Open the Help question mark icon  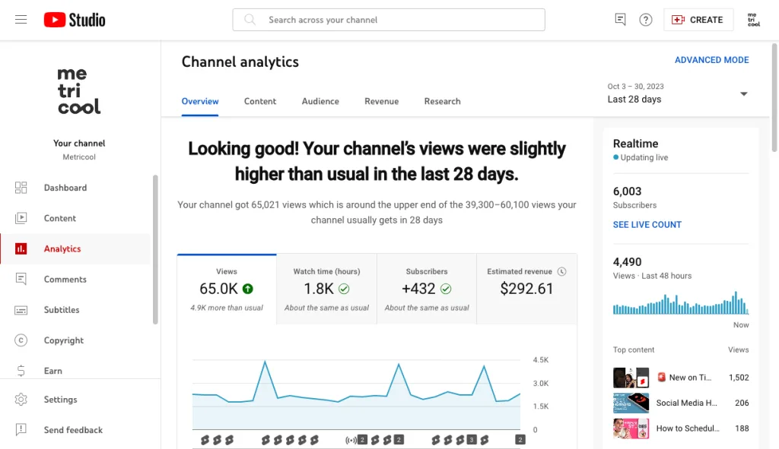pos(645,20)
